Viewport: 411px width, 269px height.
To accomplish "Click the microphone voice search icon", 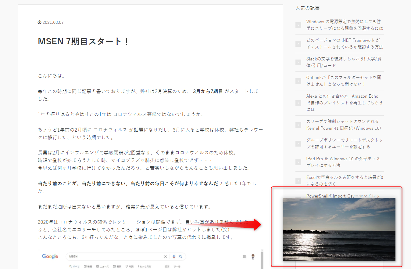I will 174,256.
